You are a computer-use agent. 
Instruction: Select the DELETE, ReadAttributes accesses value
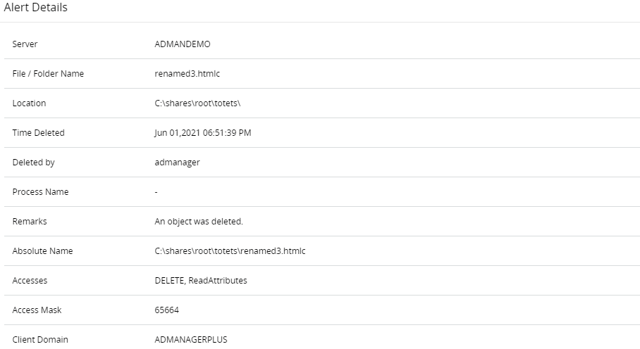pyautogui.click(x=201, y=281)
